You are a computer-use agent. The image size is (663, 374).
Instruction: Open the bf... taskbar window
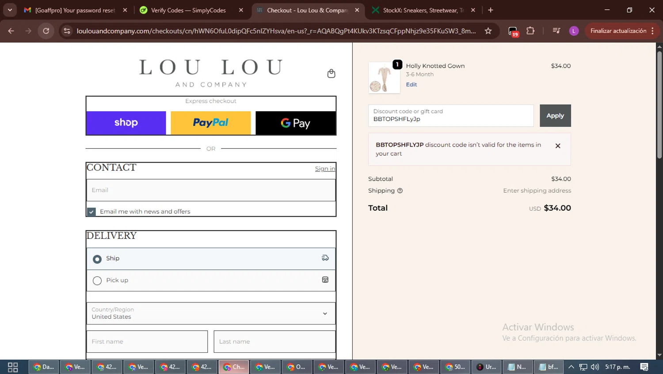(549, 367)
